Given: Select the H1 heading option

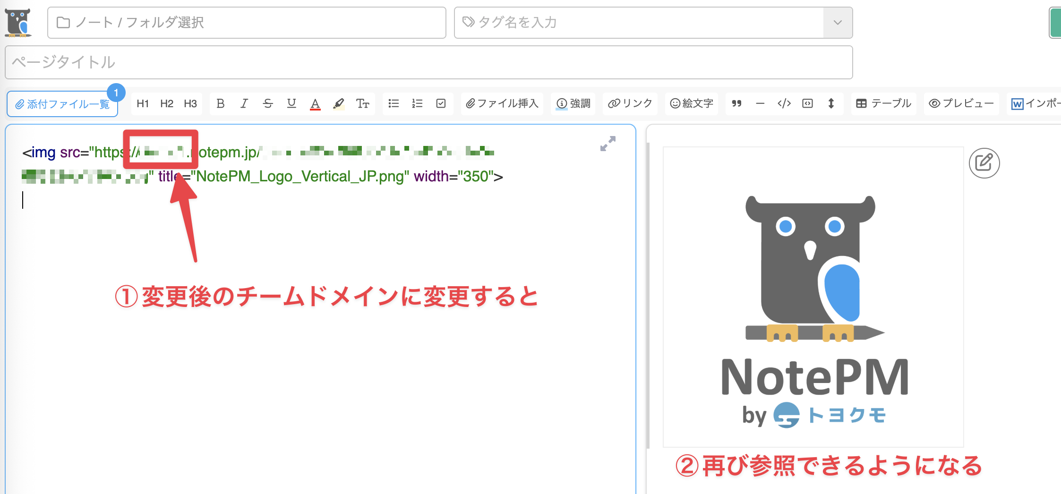Looking at the screenshot, I should 143,103.
